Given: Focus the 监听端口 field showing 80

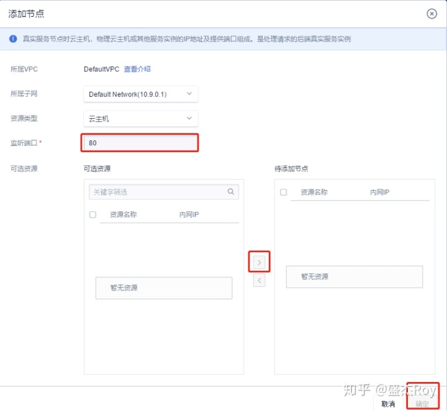Looking at the screenshot, I should coord(140,143).
